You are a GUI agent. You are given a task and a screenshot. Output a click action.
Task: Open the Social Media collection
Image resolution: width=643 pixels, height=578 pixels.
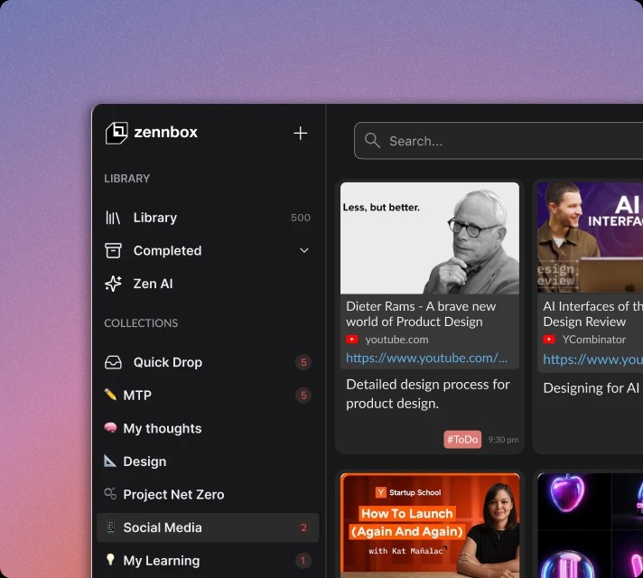[163, 527]
